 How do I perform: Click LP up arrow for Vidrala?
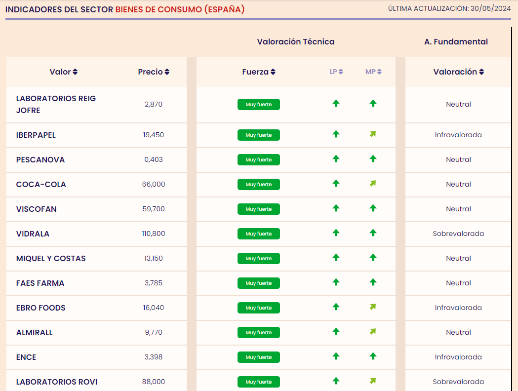pos(336,233)
